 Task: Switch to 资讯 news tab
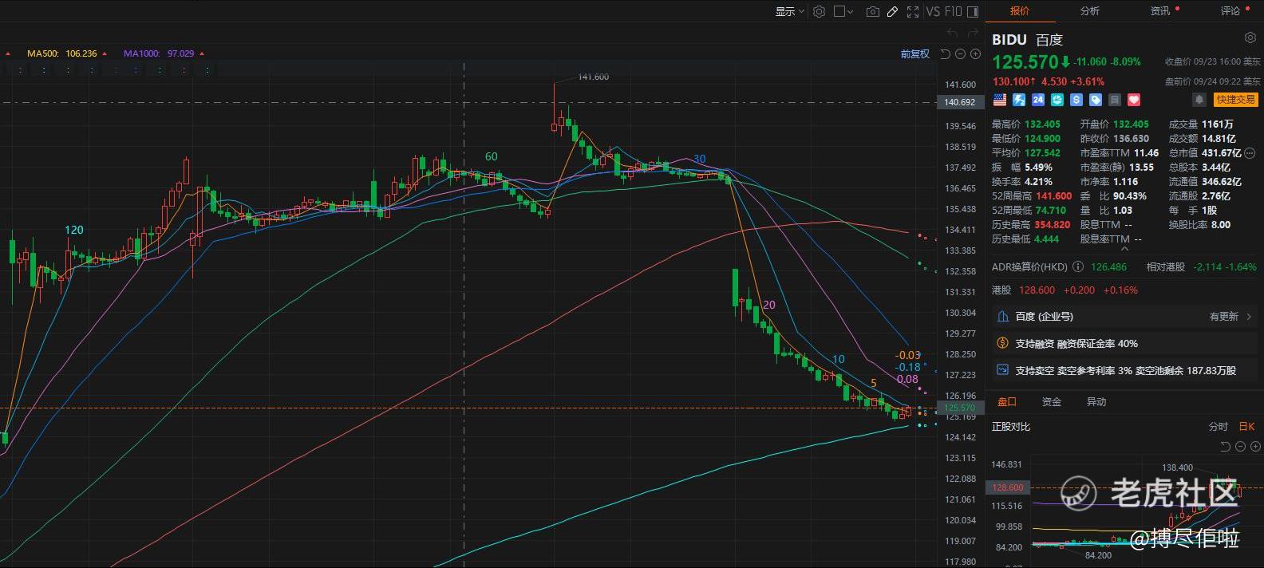coord(1159,11)
